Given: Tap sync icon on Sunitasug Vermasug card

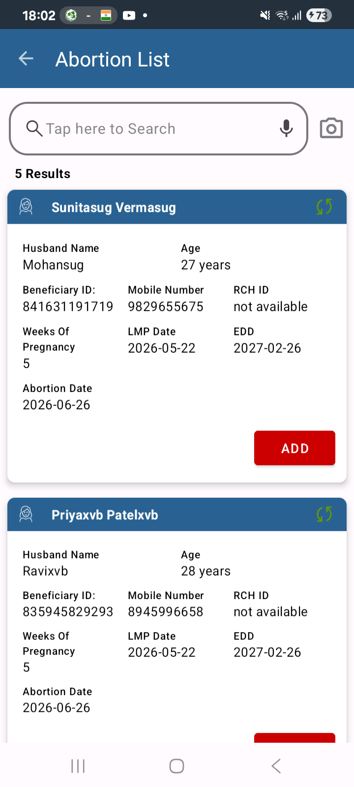Looking at the screenshot, I should click(324, 207).
